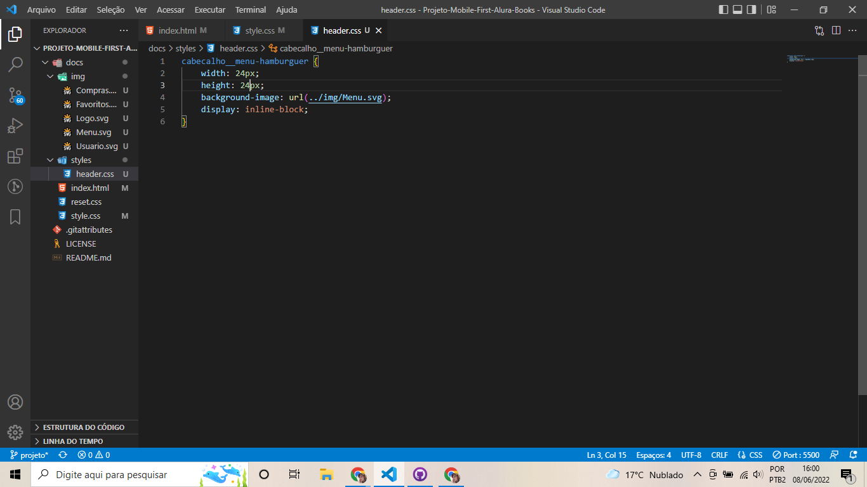Click the Windows Start button
The height and width of the screenshot is (487, 867).
15,474
